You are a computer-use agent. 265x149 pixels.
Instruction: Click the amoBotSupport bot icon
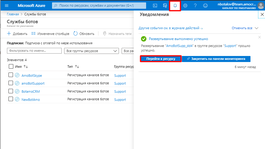pyautogui.click(x=17, y=83)
